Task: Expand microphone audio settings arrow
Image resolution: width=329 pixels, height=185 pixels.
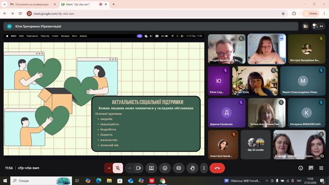Action: pos(109,168)
